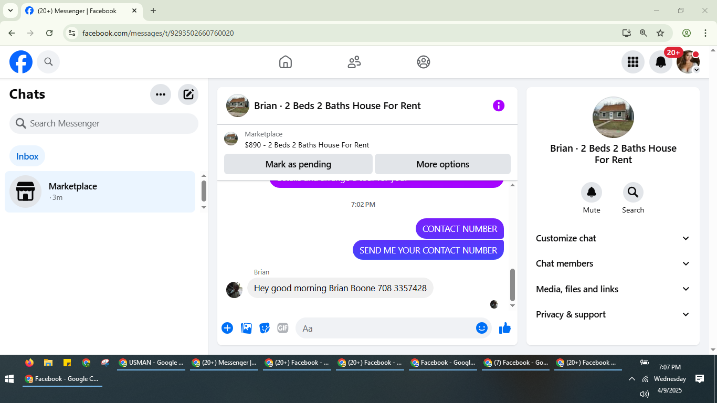
Task: Open the emoji picker in the message box
Action: click(482, 328)
